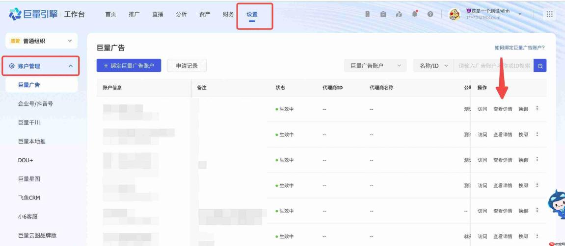Click 查看详情 in the first table row
565x246 pixels.
click(x=503, y=109)
